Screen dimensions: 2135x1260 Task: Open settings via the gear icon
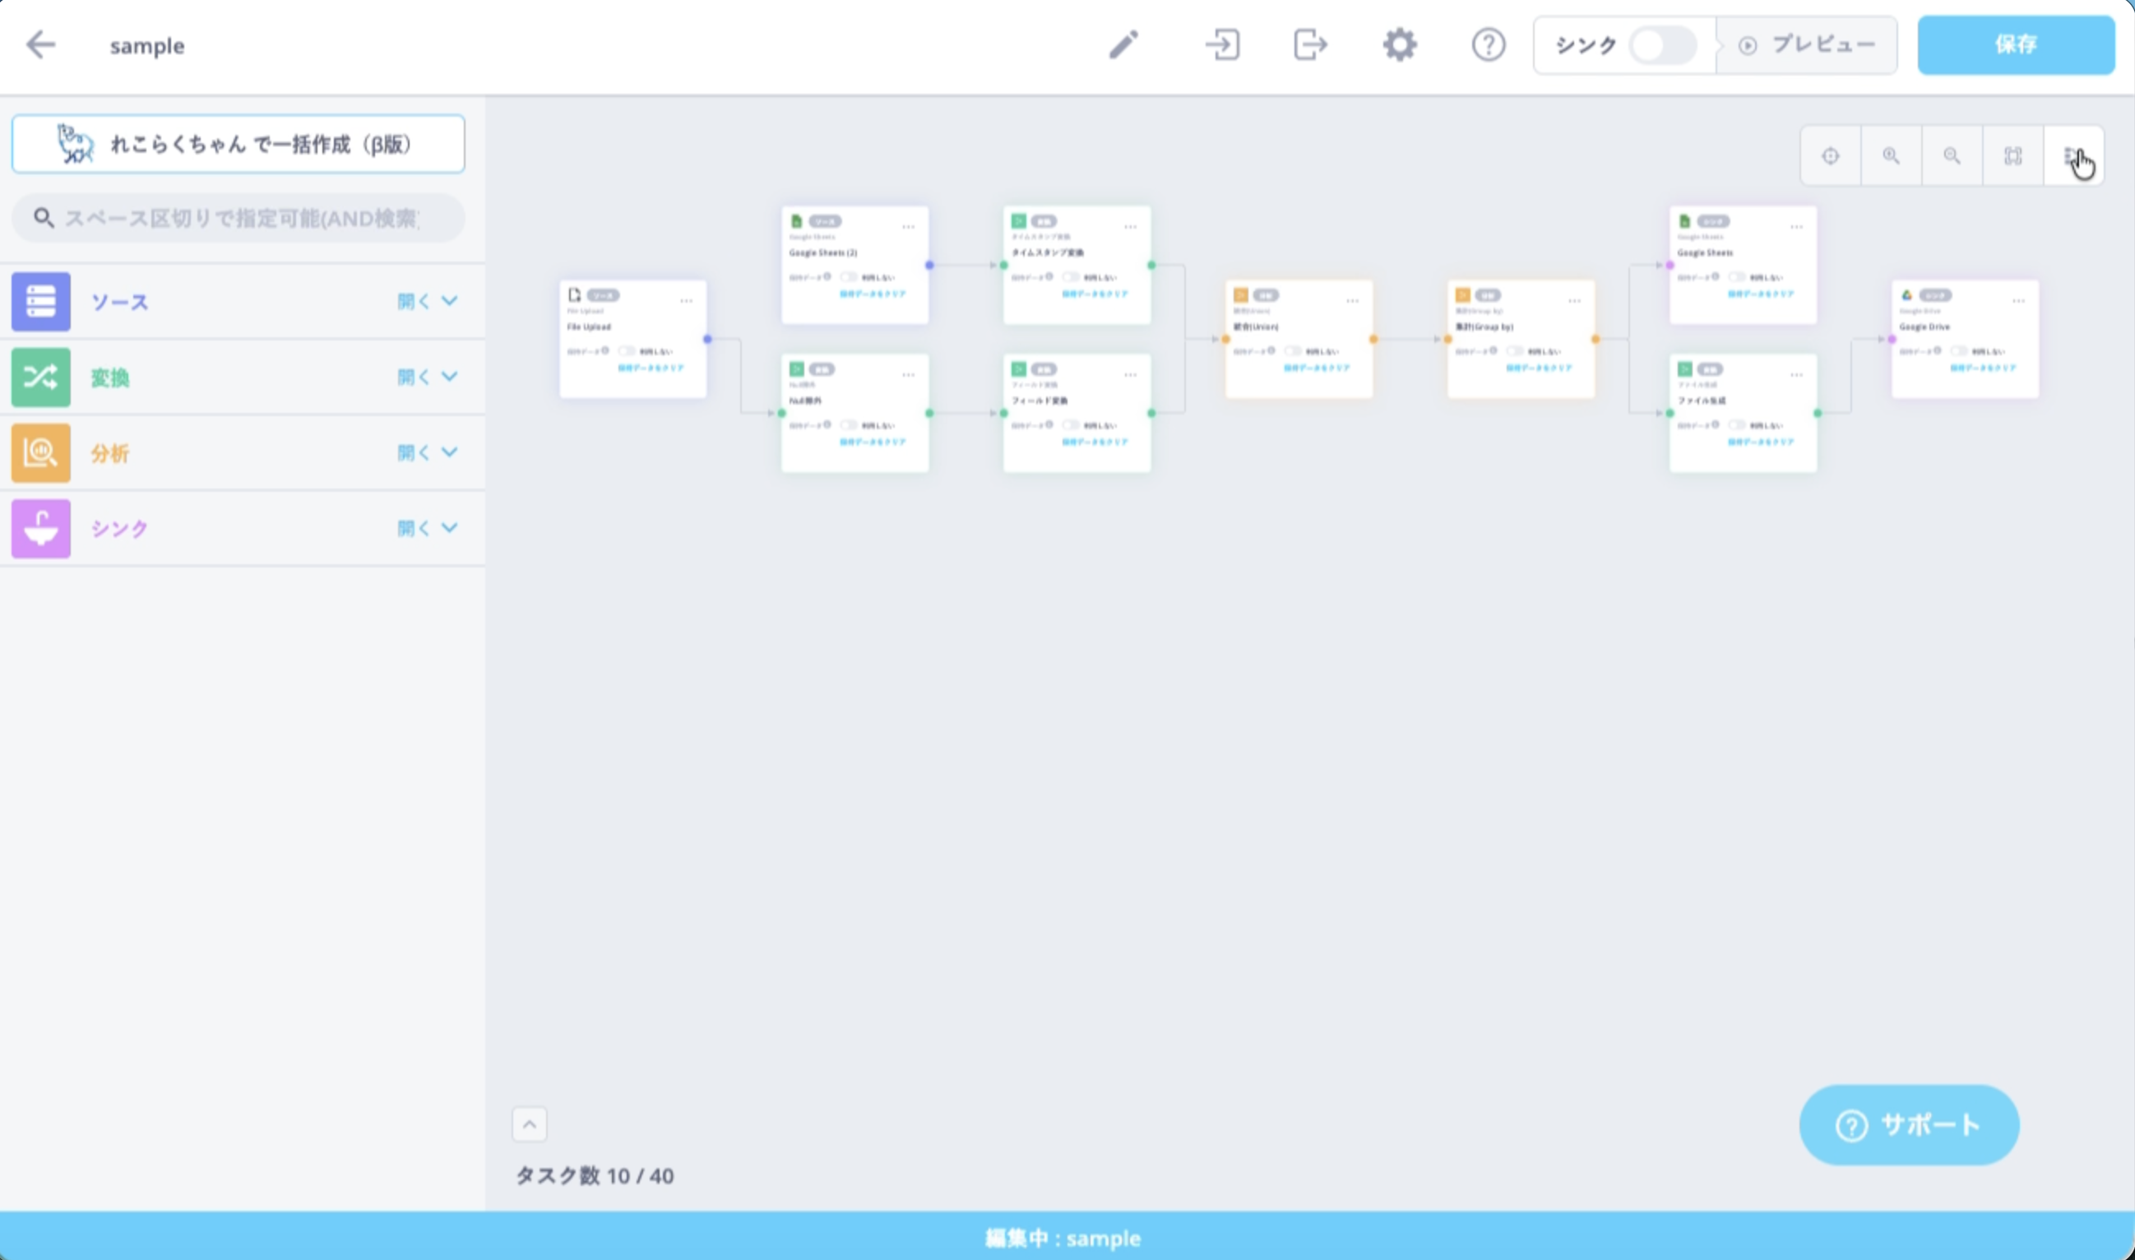point(1400,44)
